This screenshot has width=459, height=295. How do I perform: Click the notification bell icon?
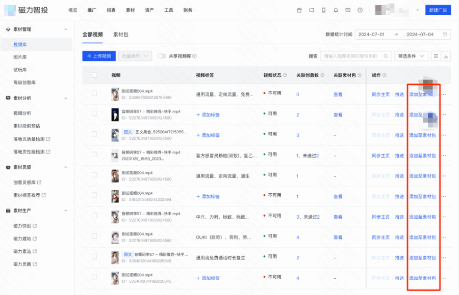[x=336, y=10]
